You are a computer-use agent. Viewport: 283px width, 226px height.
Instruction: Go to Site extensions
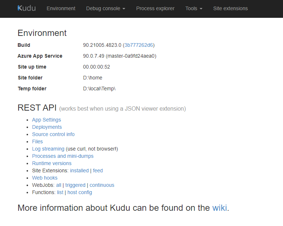[231, 8]
